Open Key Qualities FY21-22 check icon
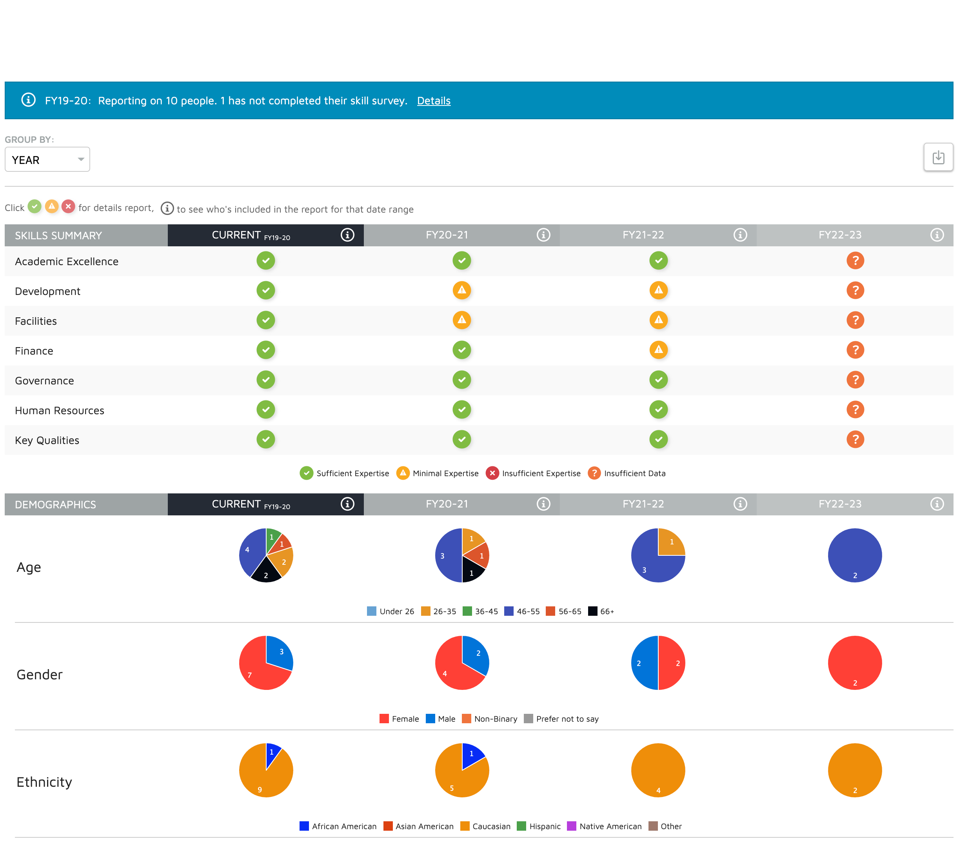Image resolution: width=959 pixels, height=846 pixels. 658,439
